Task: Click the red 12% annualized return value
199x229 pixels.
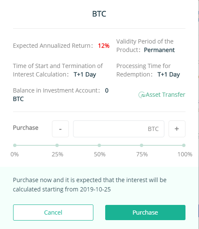Action: pos(104,46)
